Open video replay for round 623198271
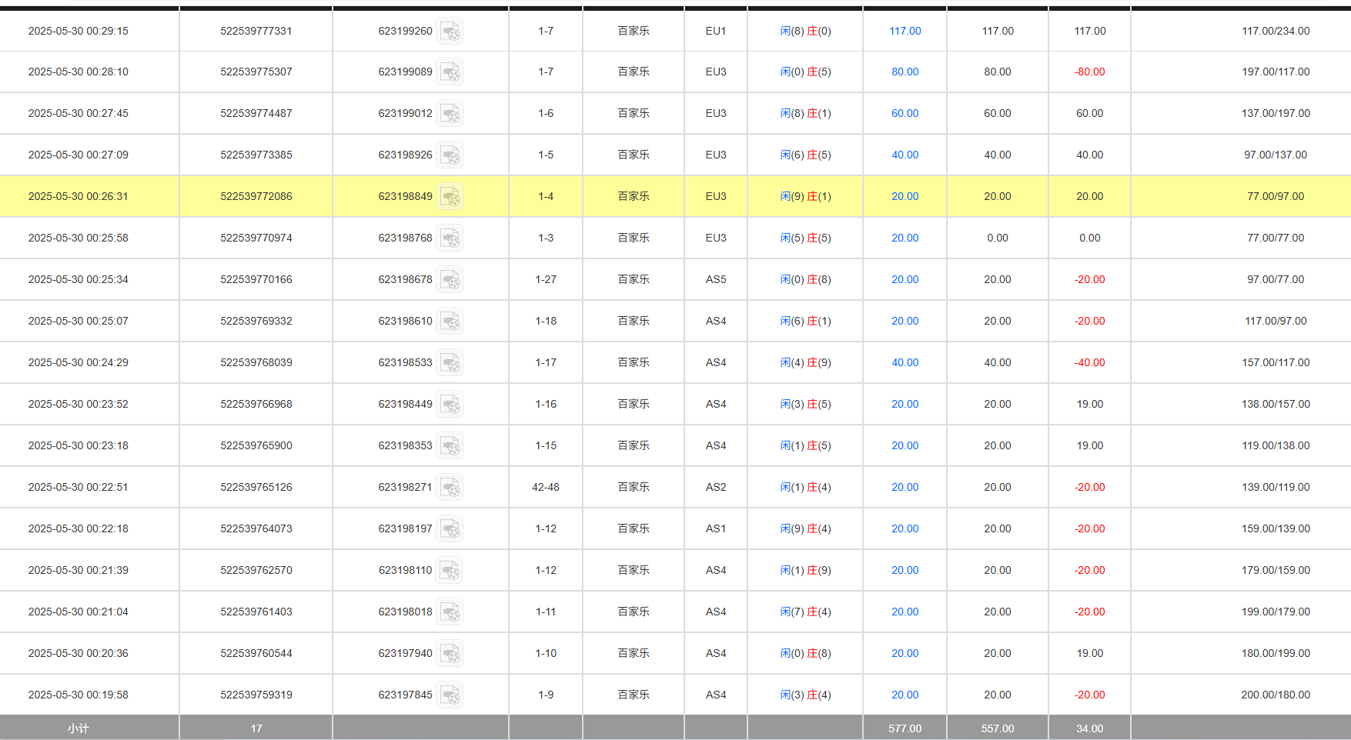Image resolution: width=1351 pixels, height=740 pixels. point(450,488)
